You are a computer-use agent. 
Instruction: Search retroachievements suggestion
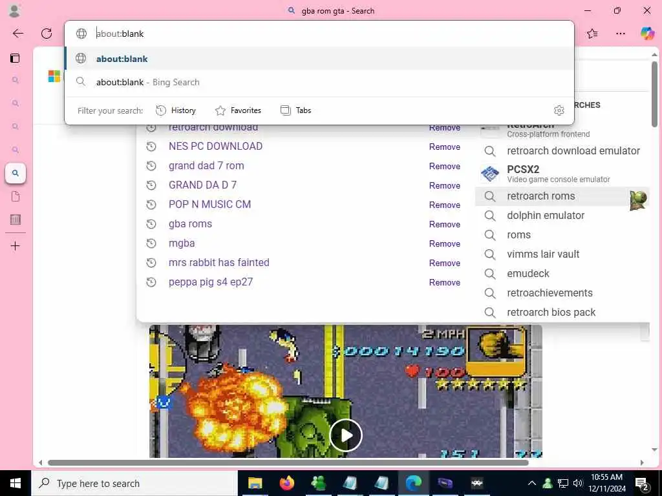pyautogui.click(x=562, y=293)
